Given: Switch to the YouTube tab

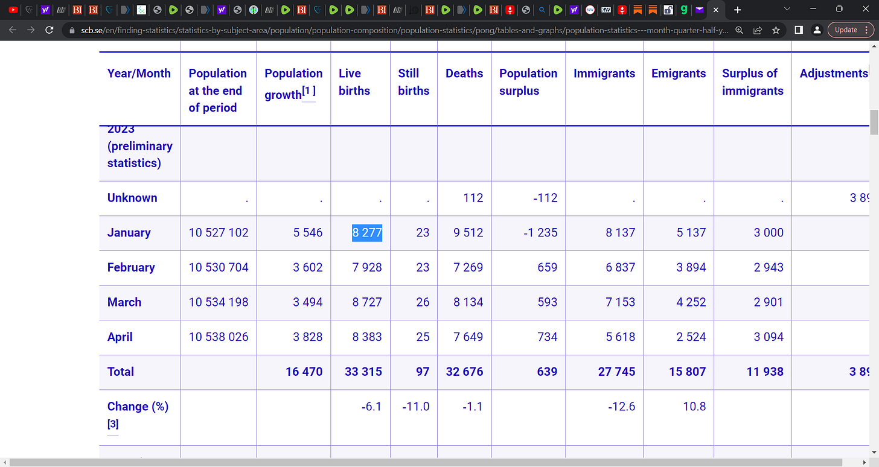Looking at the screenshot, I should 13,10.
